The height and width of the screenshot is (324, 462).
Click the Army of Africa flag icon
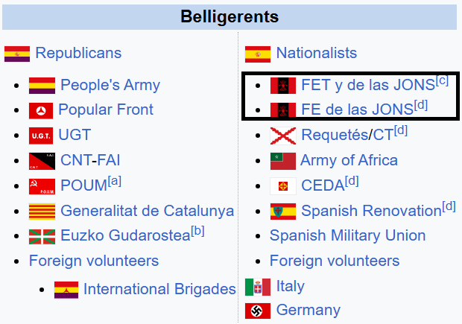pos(282,161)
